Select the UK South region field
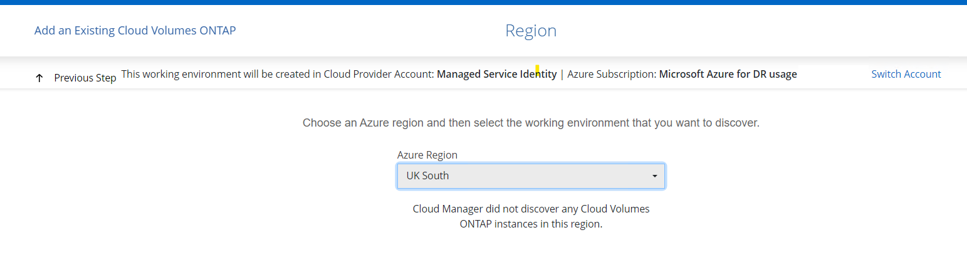967x262 pixels. coord(428,176)
